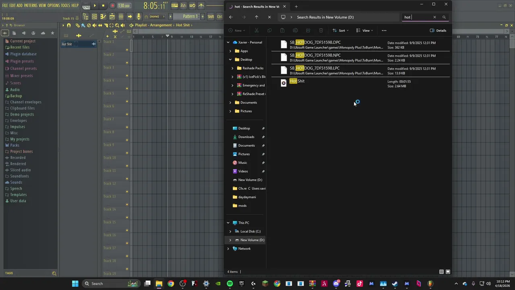The height and width of the screenshot is (290, 515).
Task: Open Spotify from the Windows taskbar
Action: 230,284
